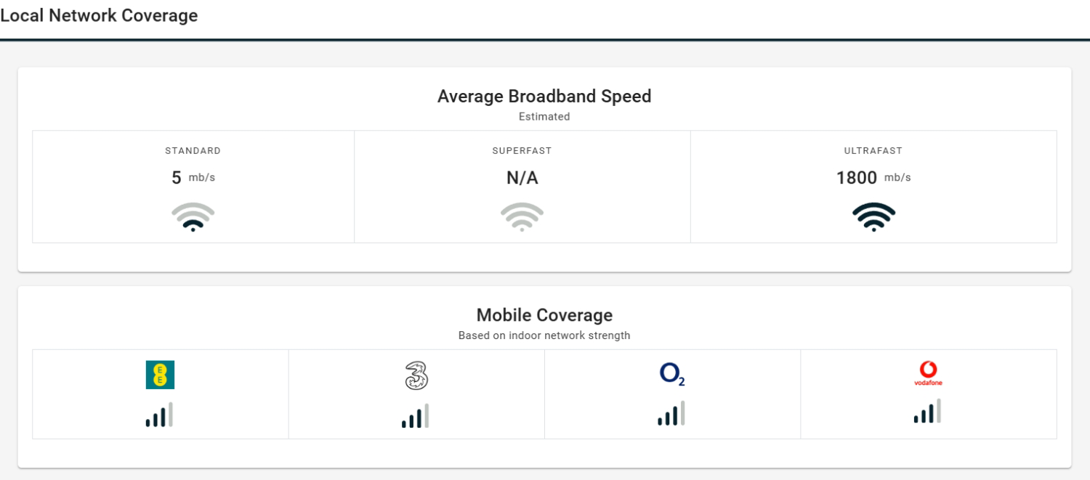Click the Standard broadband wifi icon
1090x480 pixels.
[193, 217]
